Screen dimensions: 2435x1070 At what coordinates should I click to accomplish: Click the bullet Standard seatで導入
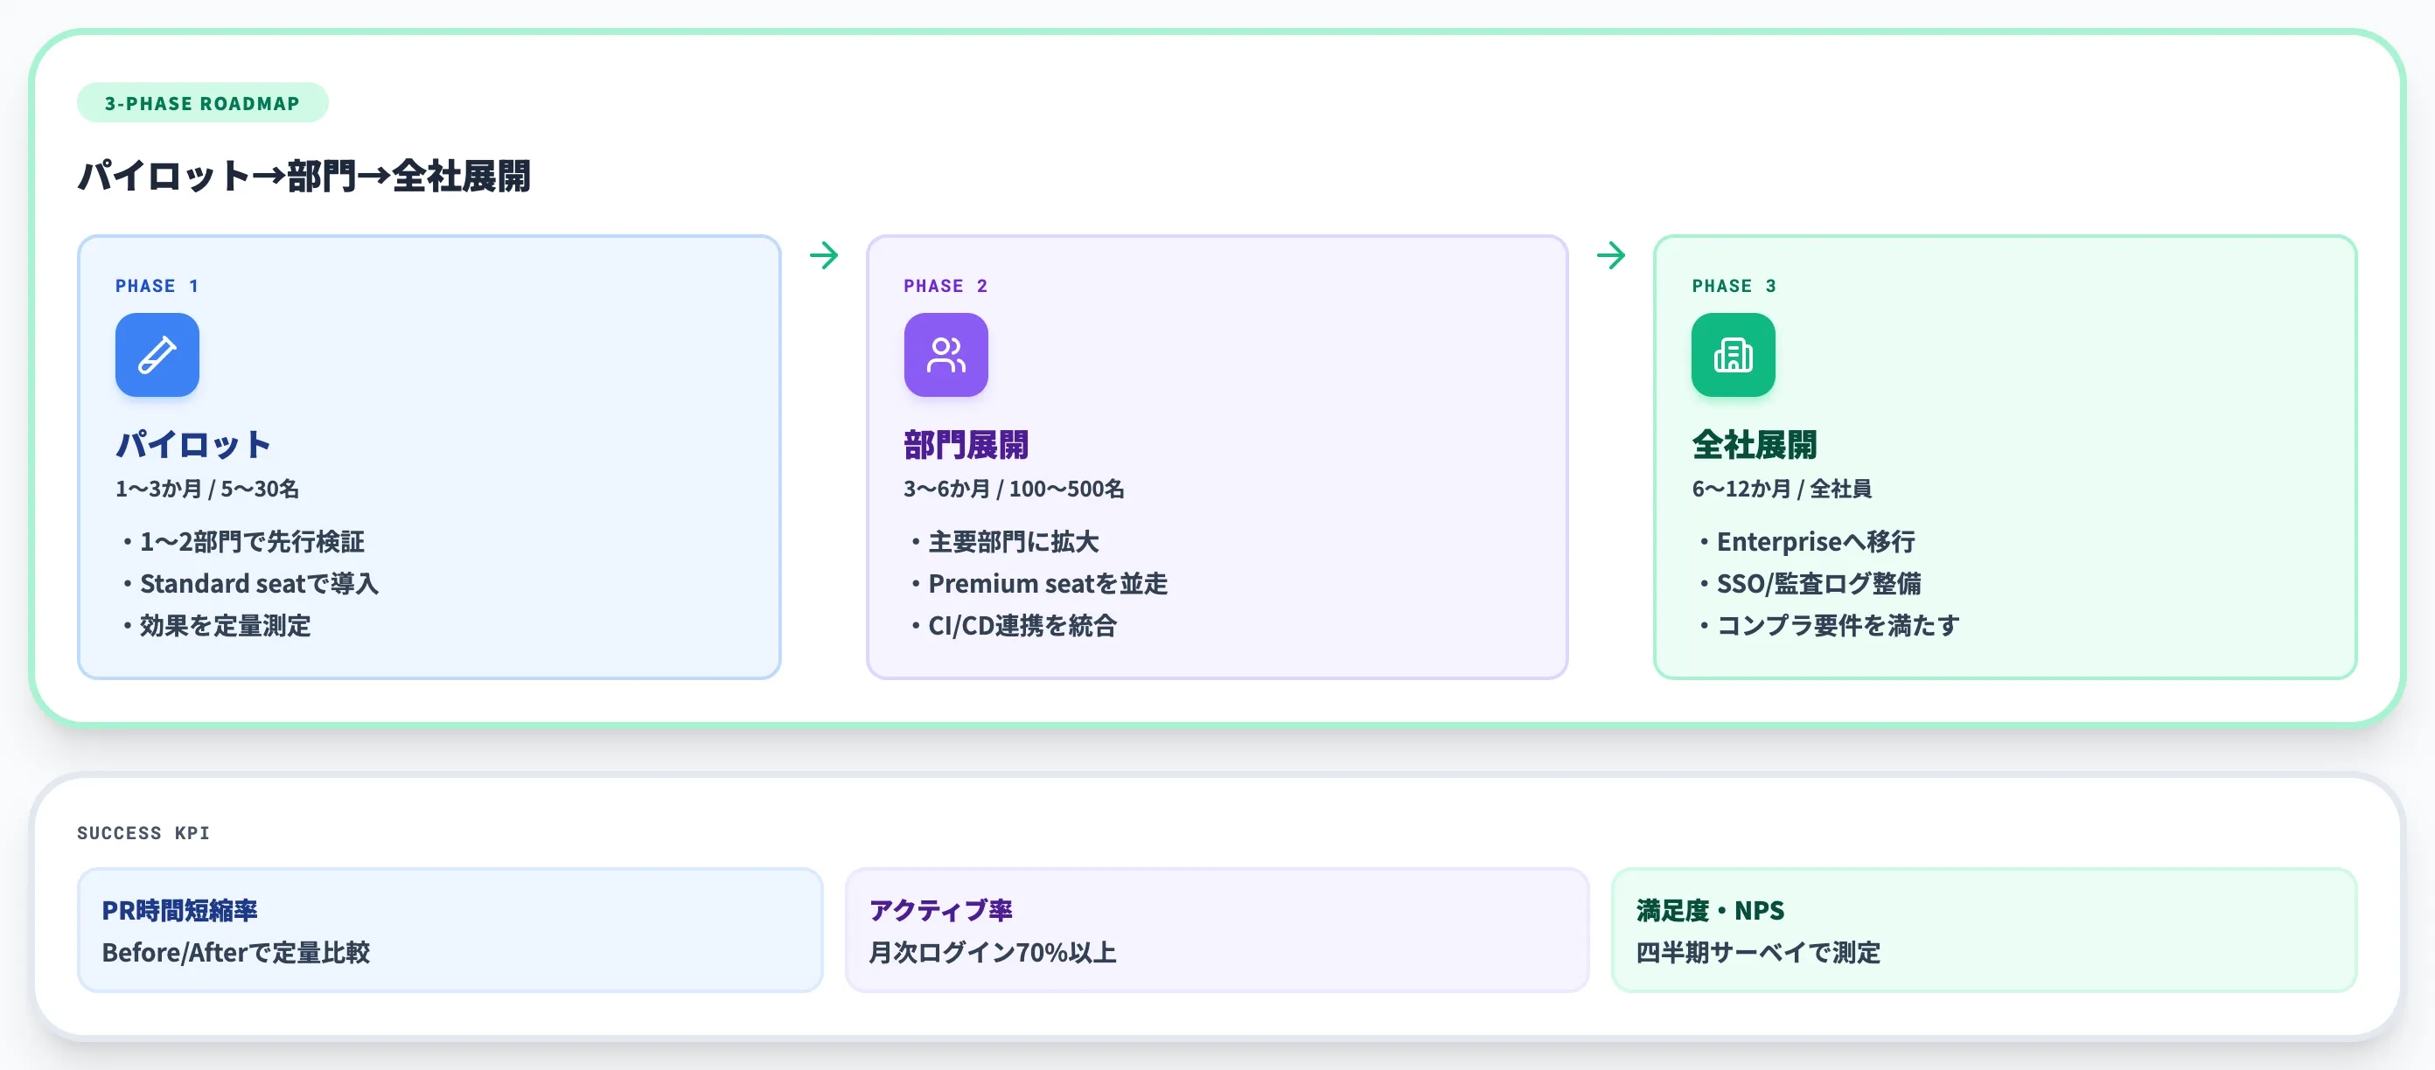click(251, 584)
